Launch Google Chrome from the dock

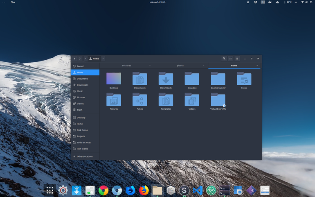103,190
